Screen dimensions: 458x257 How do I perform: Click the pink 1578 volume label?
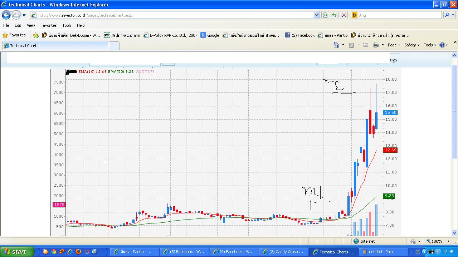click(59, 205)
